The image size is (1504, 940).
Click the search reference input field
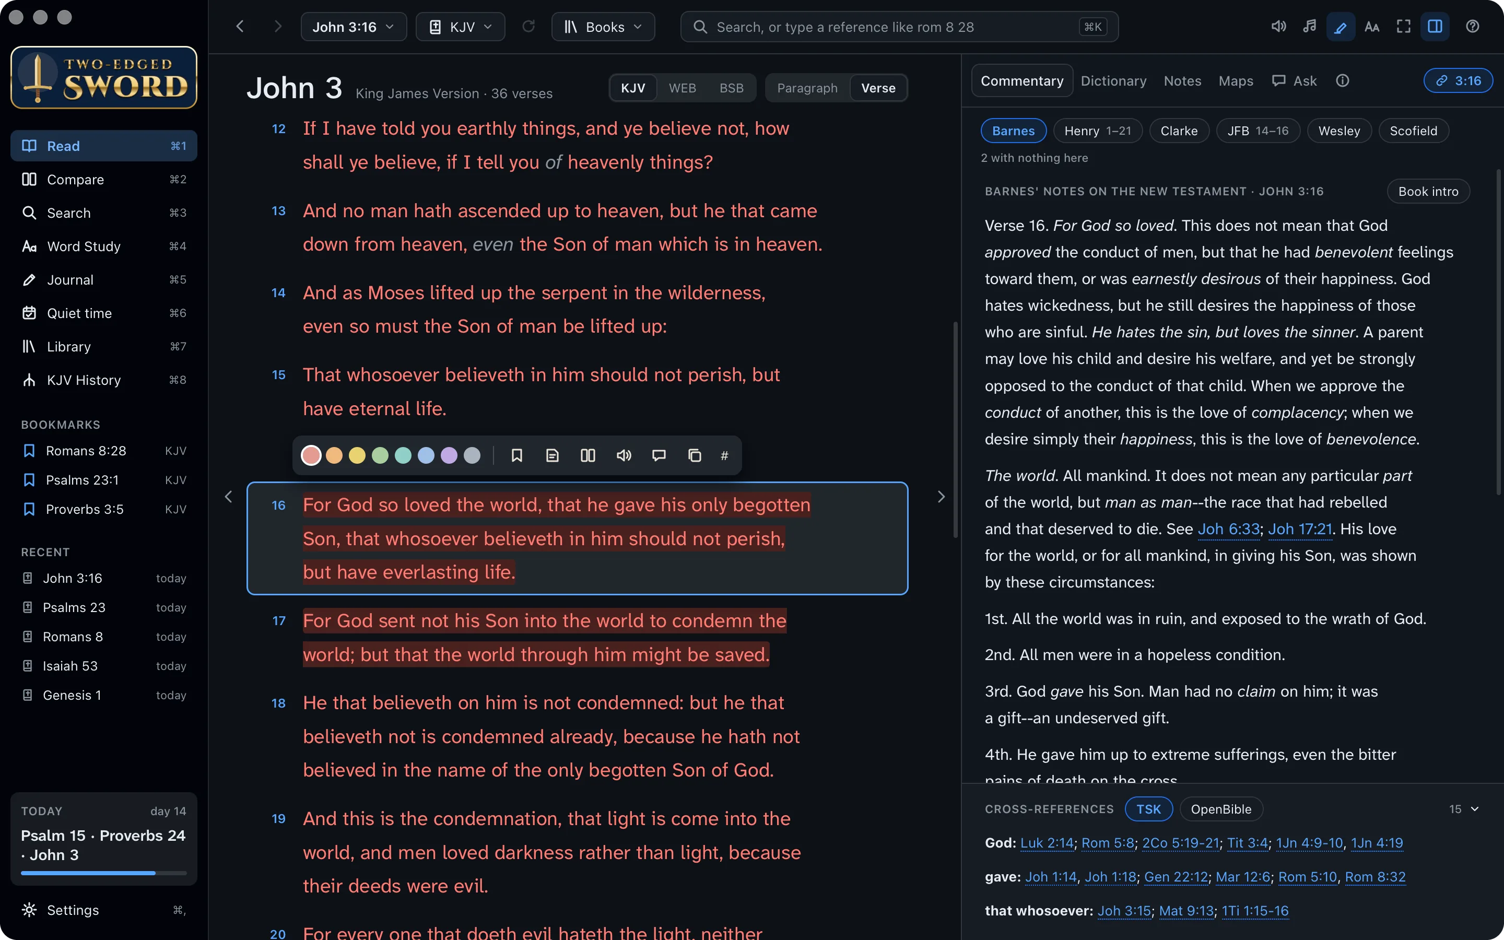click(x=899, y=27)
